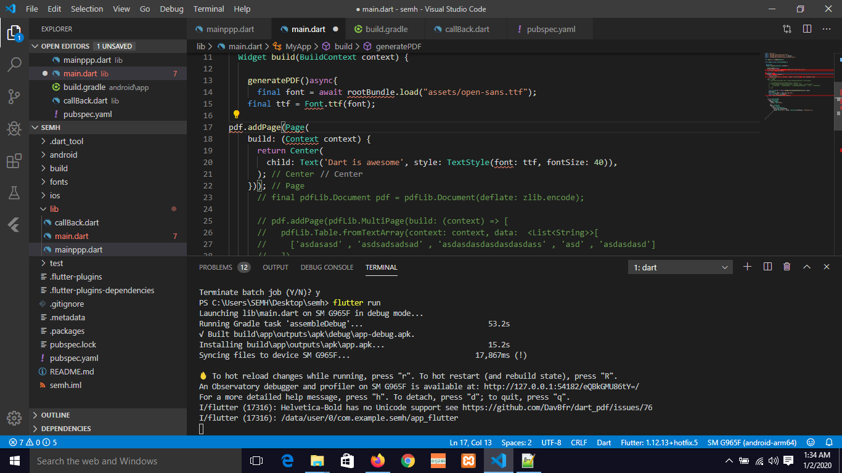Expand the test folder

(x=56, y=263)
